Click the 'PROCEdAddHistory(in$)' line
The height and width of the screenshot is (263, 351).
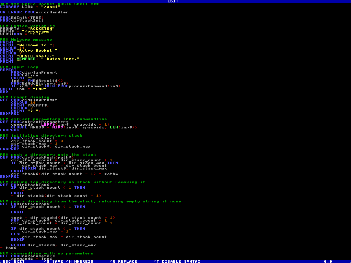click(x=40, y=84)
